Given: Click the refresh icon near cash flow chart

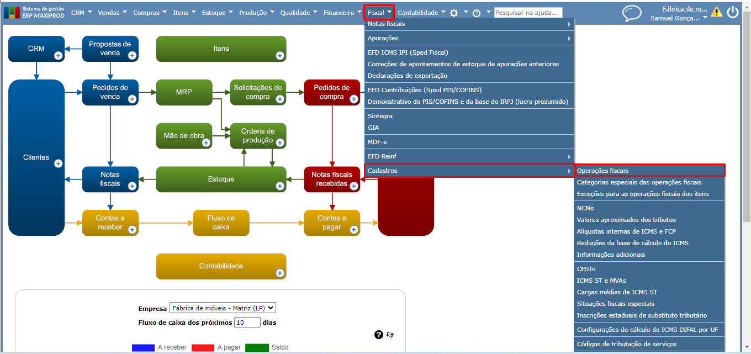Looking at the screenshot, I should tap(389, 335).
